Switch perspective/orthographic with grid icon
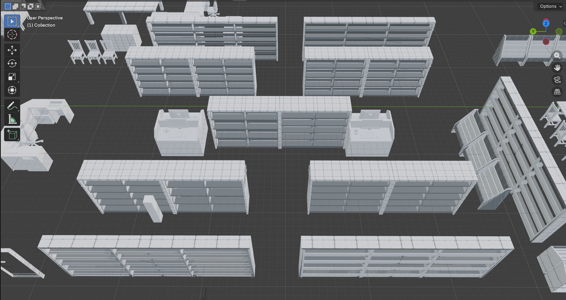The width and height of the screenshot is (566, 300). (x=557, y=92)
